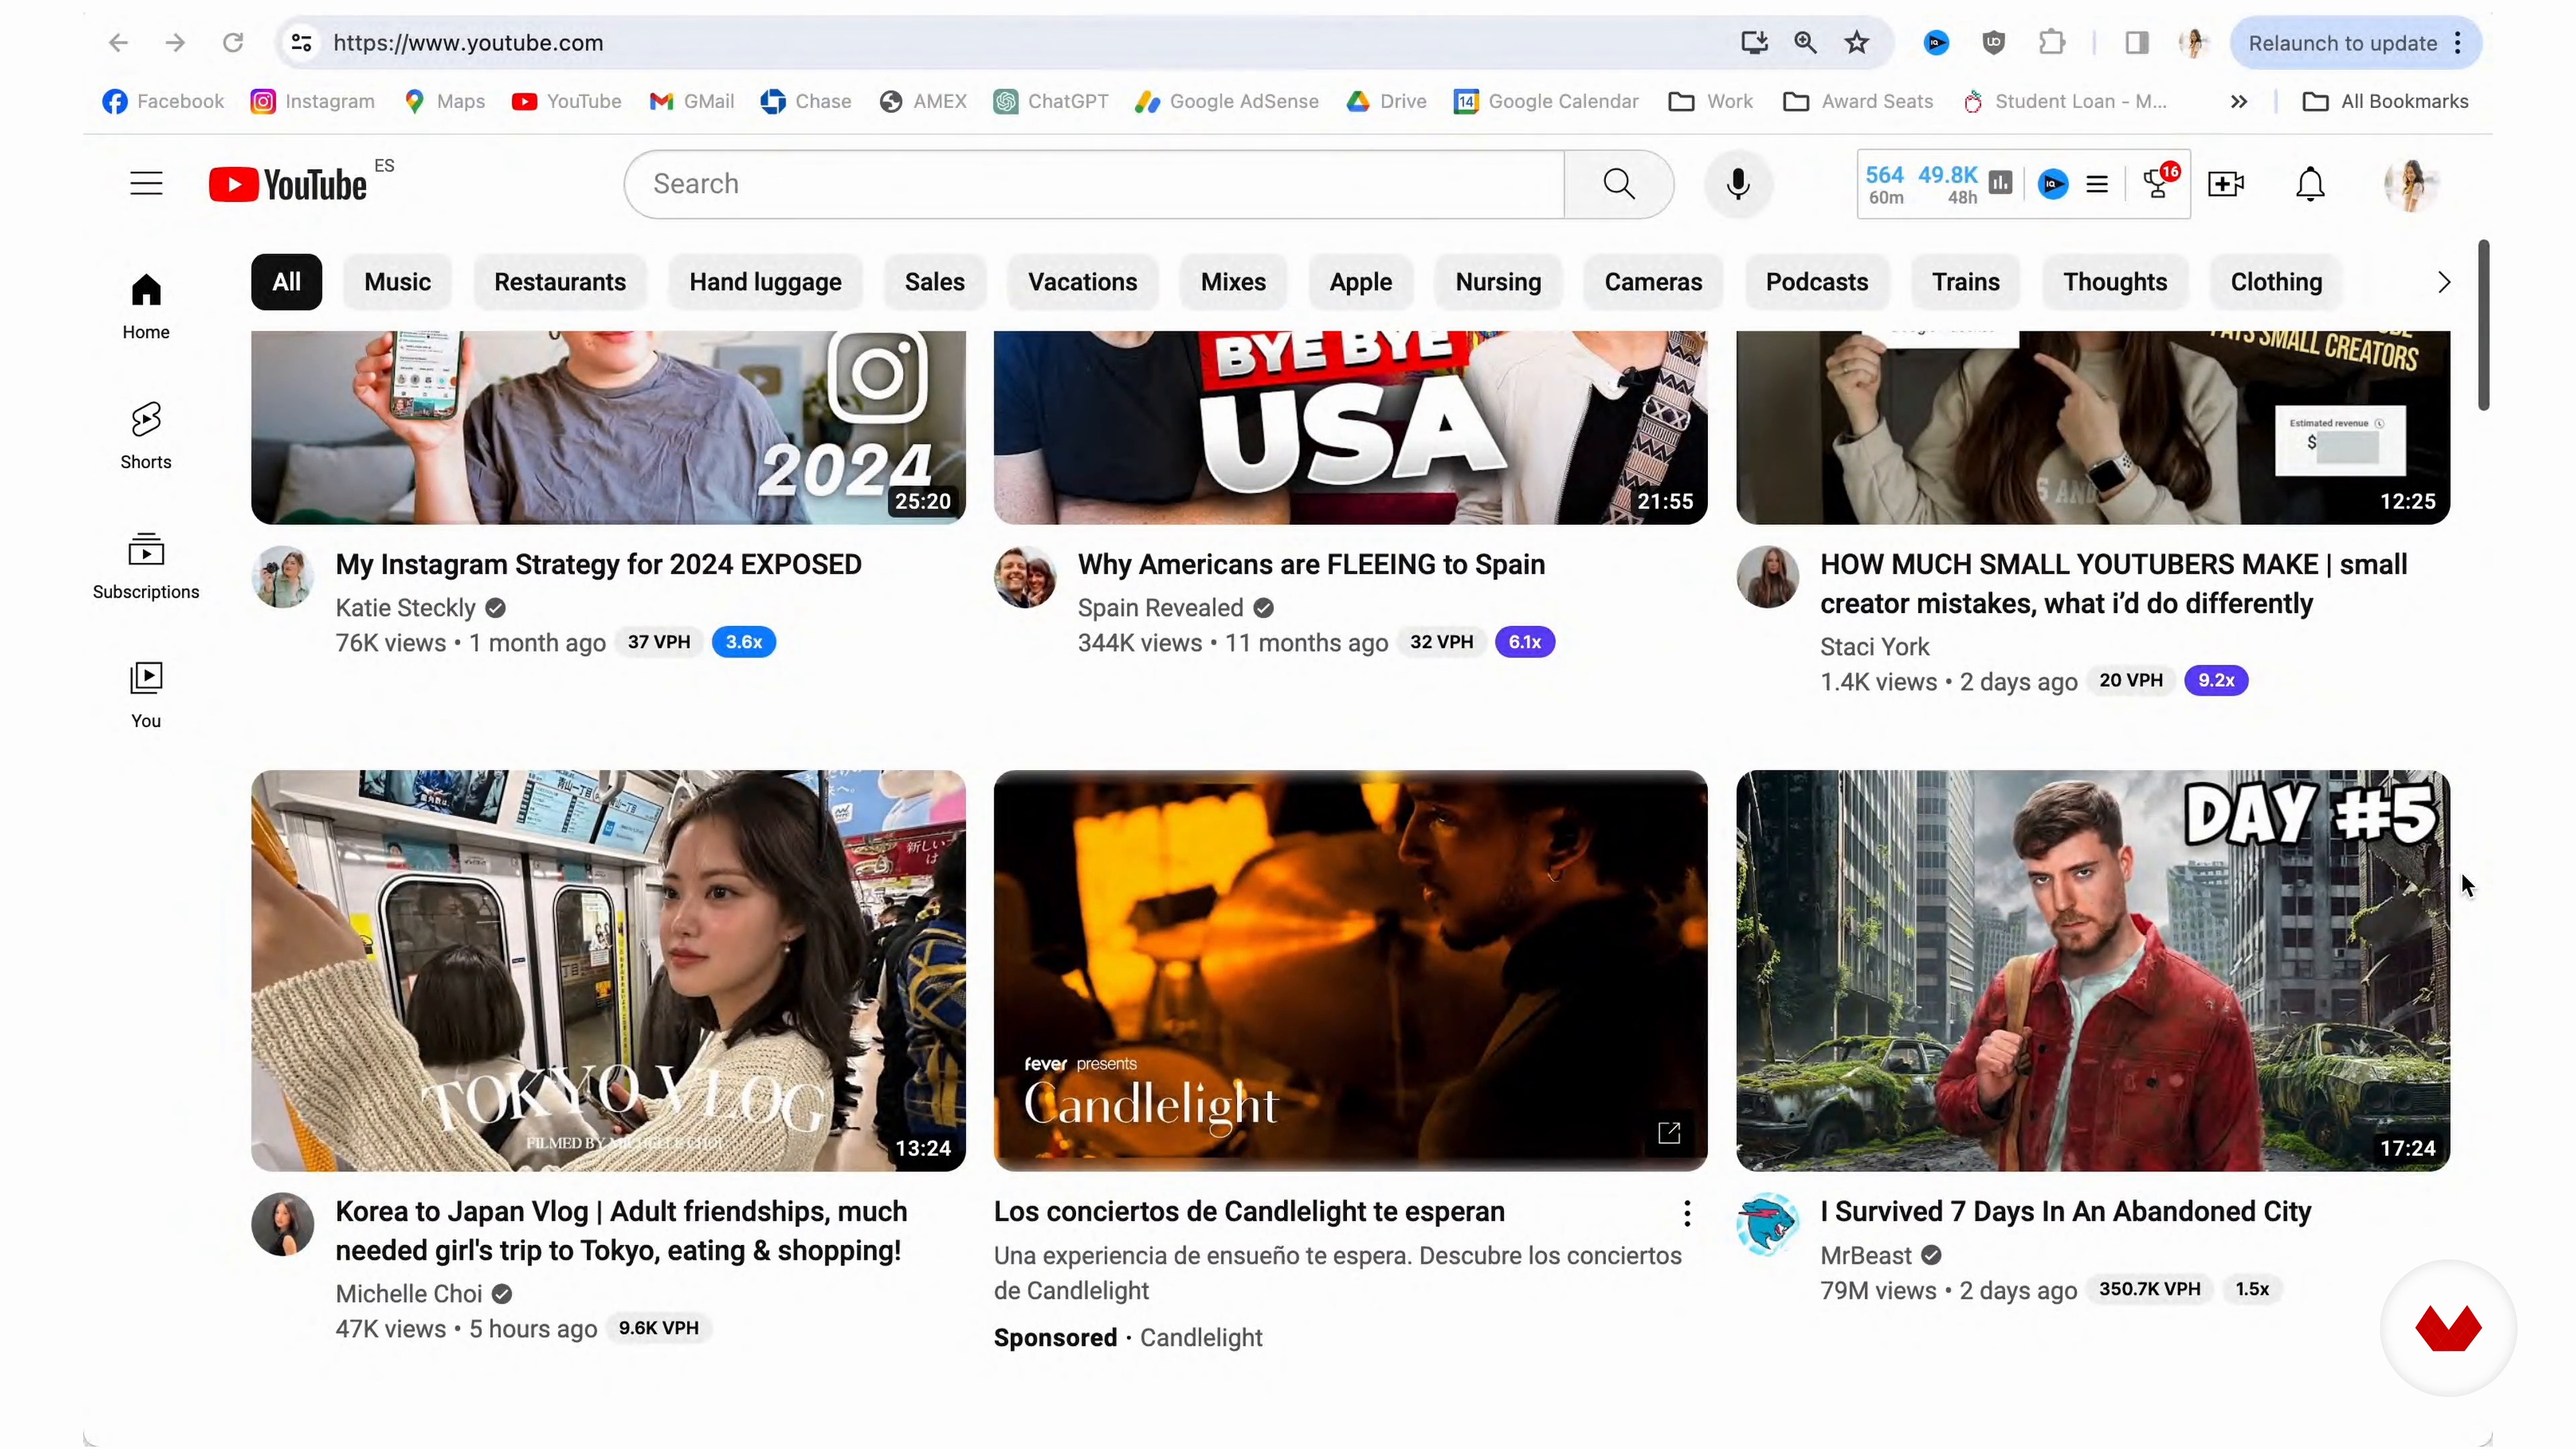2576x1449 pixels.
Task: Install app icon in address bar
Action: click(1754, 42)
